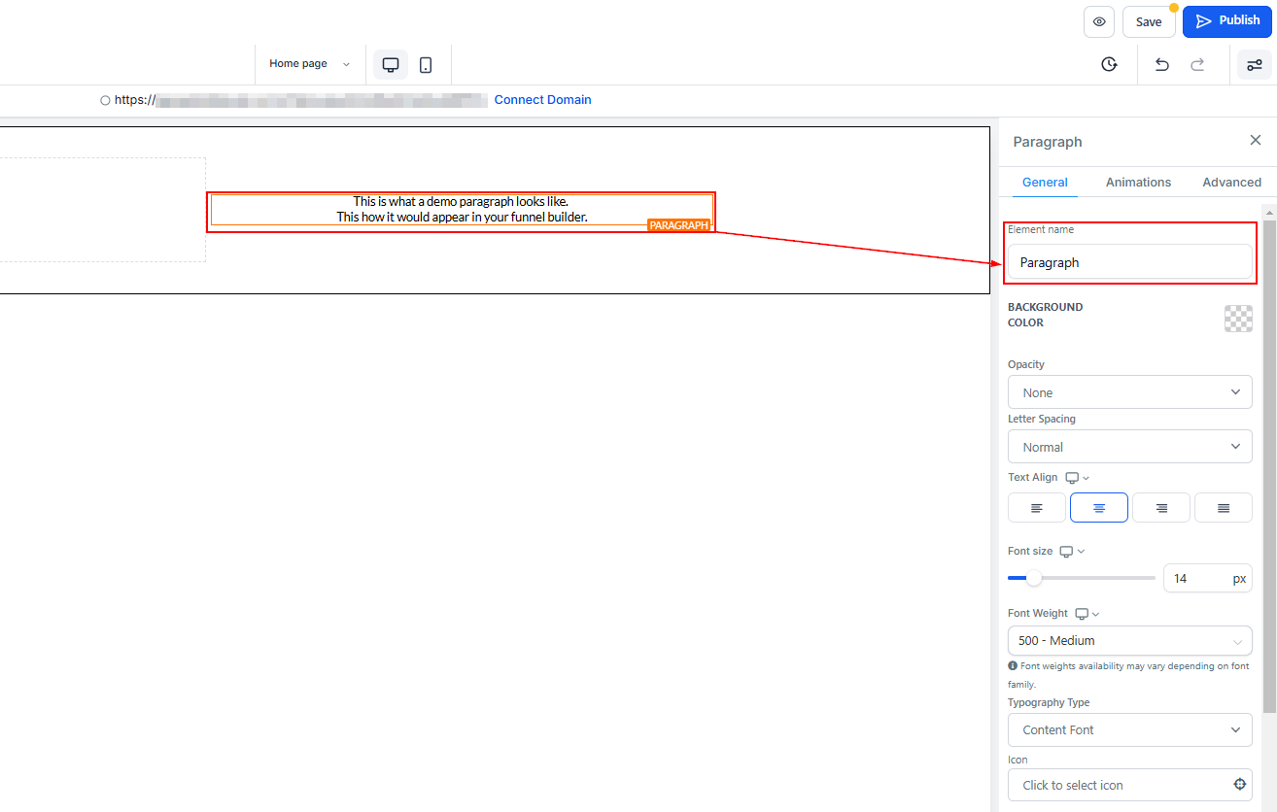The width and height of the screenshot is (1277, 812).
Task: Open the Opacity dropdown
Action: [1129, 392]
